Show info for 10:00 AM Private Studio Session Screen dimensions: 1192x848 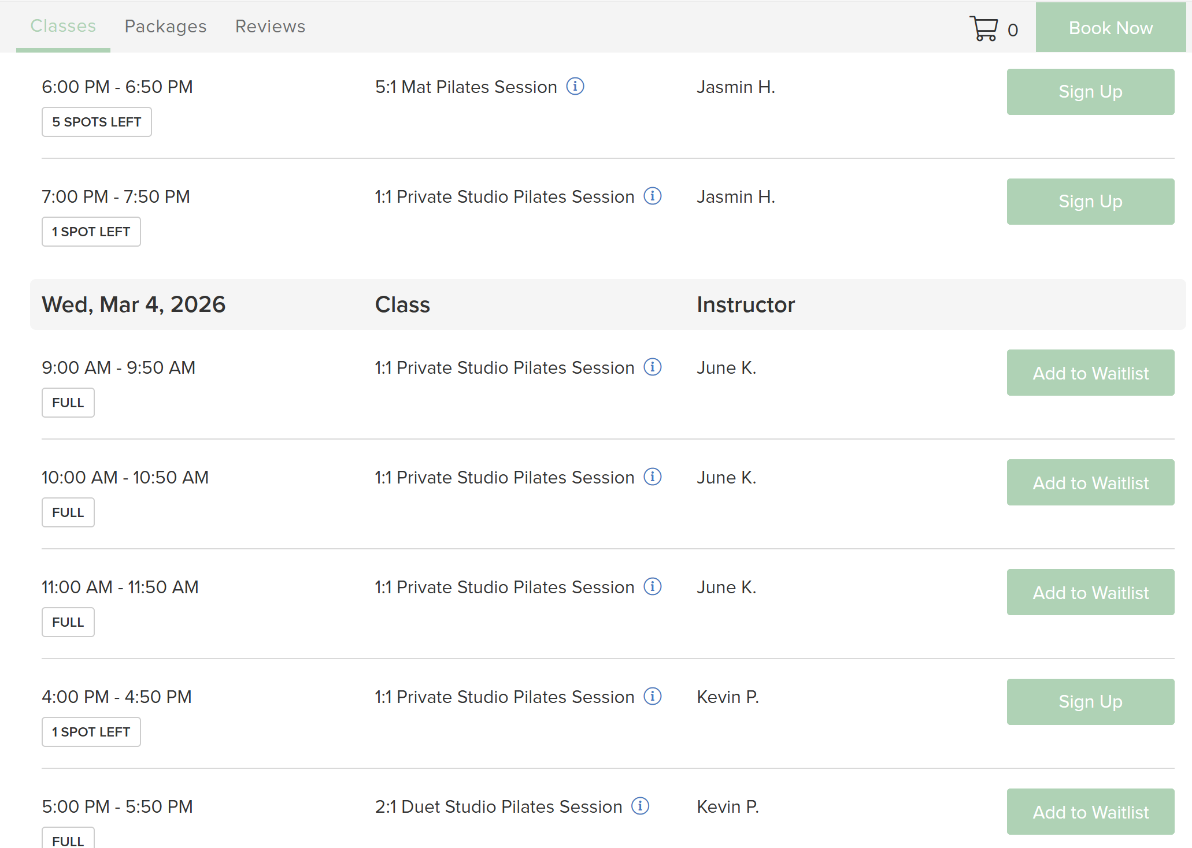point(652,477)
